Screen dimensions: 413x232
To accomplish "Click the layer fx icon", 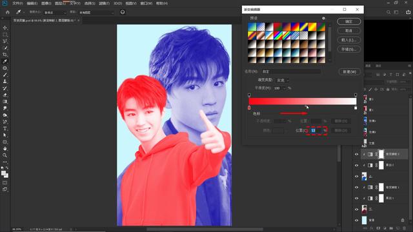I will 372,228.
